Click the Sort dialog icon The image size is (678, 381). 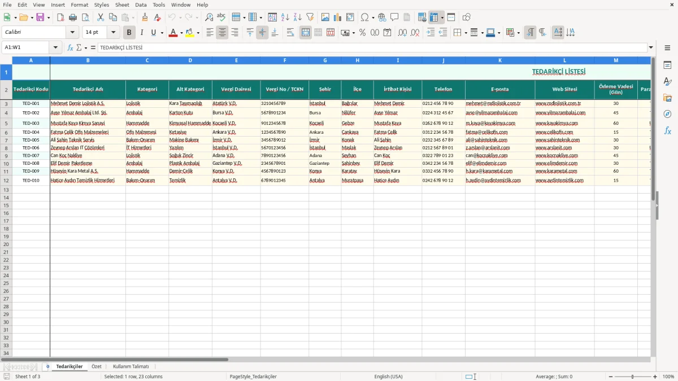[x=272, y=17]
